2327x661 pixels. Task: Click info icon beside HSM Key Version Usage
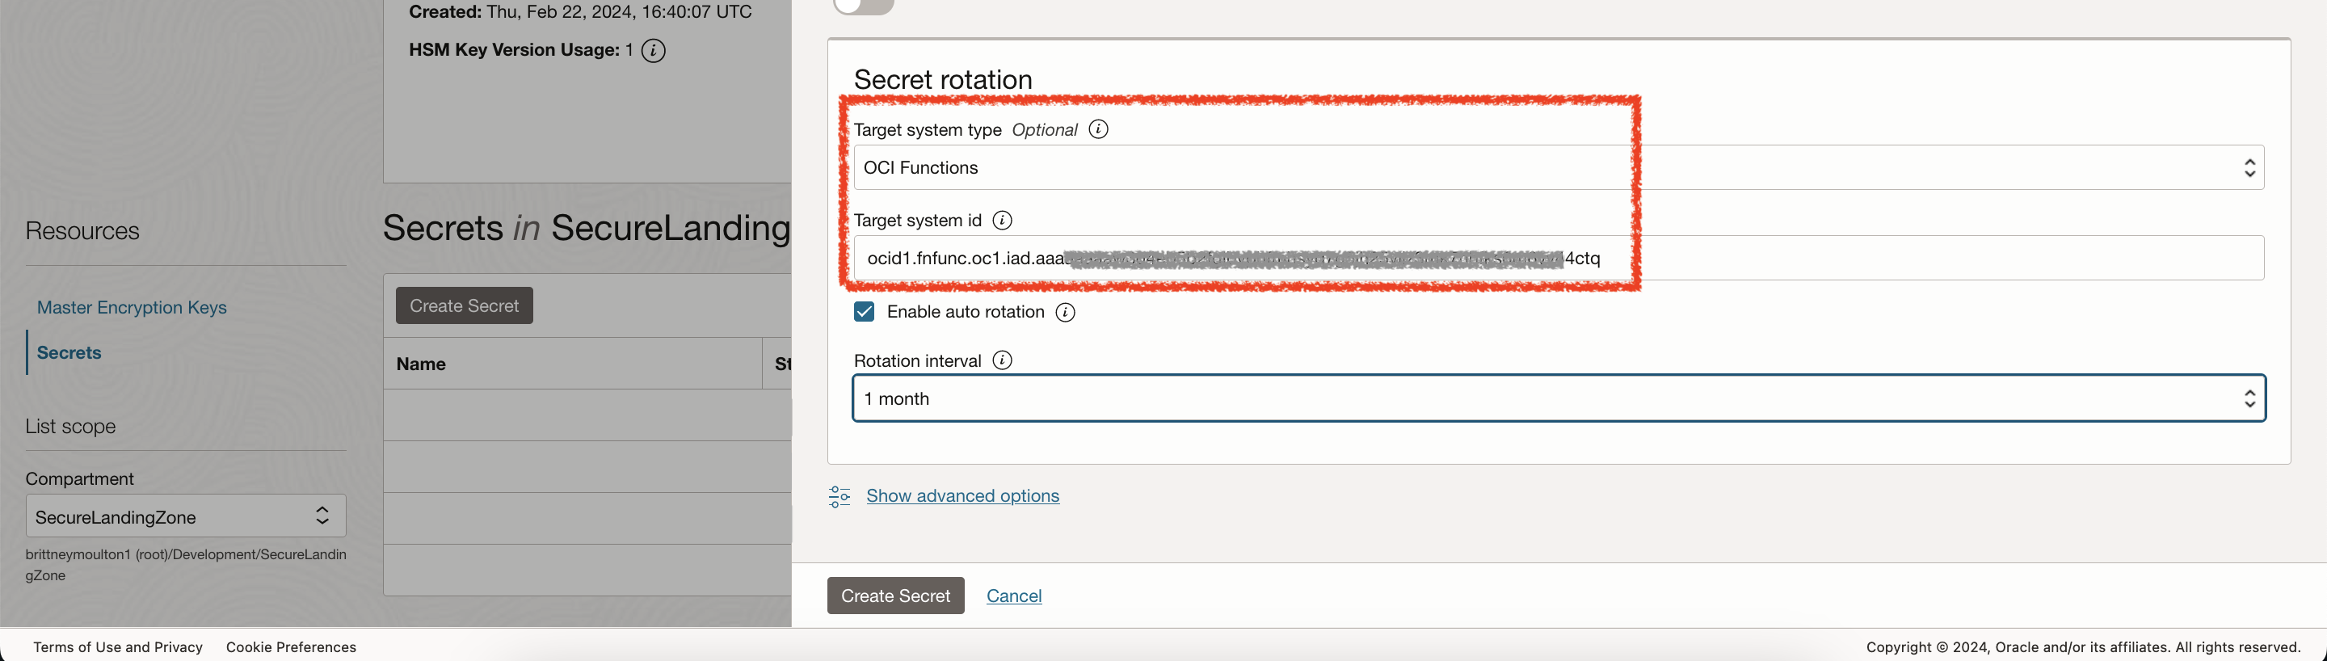653,51
